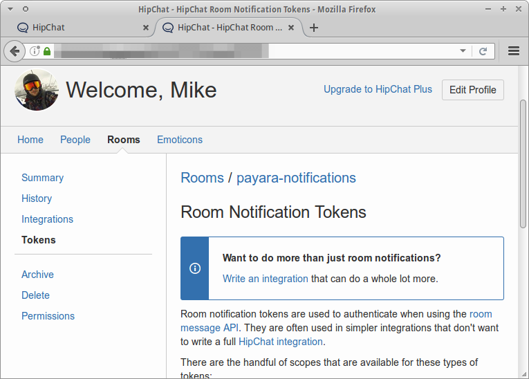This screenshot has width=529, height=379.
Task: Select the Rooms navigation tab
Action: click(x=124, y=140)
